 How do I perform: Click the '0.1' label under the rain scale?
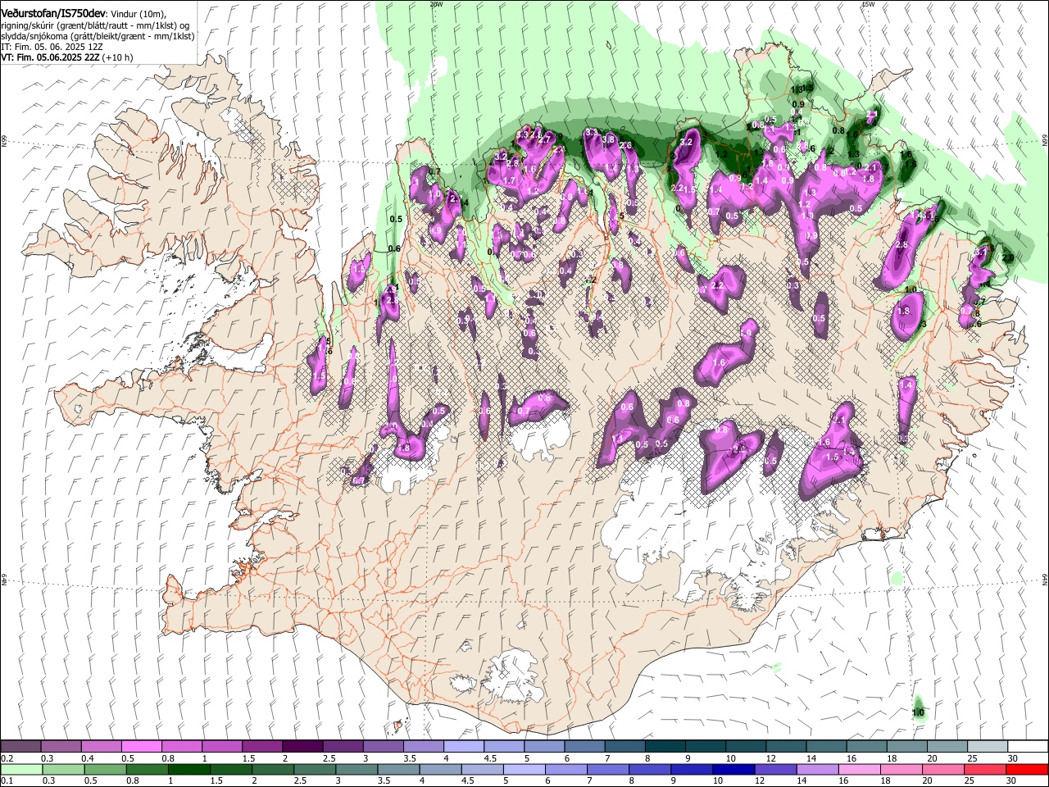(x=7, y=780)
